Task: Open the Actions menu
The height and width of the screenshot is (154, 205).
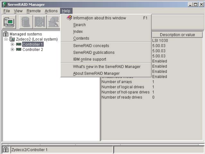Action: 51,11
